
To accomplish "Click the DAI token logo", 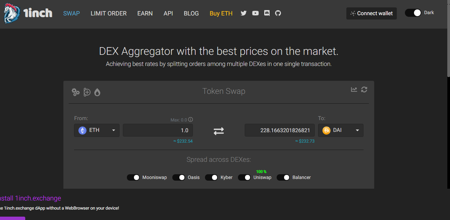I will click(326, 130).
